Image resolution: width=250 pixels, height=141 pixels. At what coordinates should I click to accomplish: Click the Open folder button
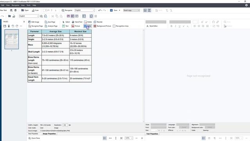coord(25,10)
